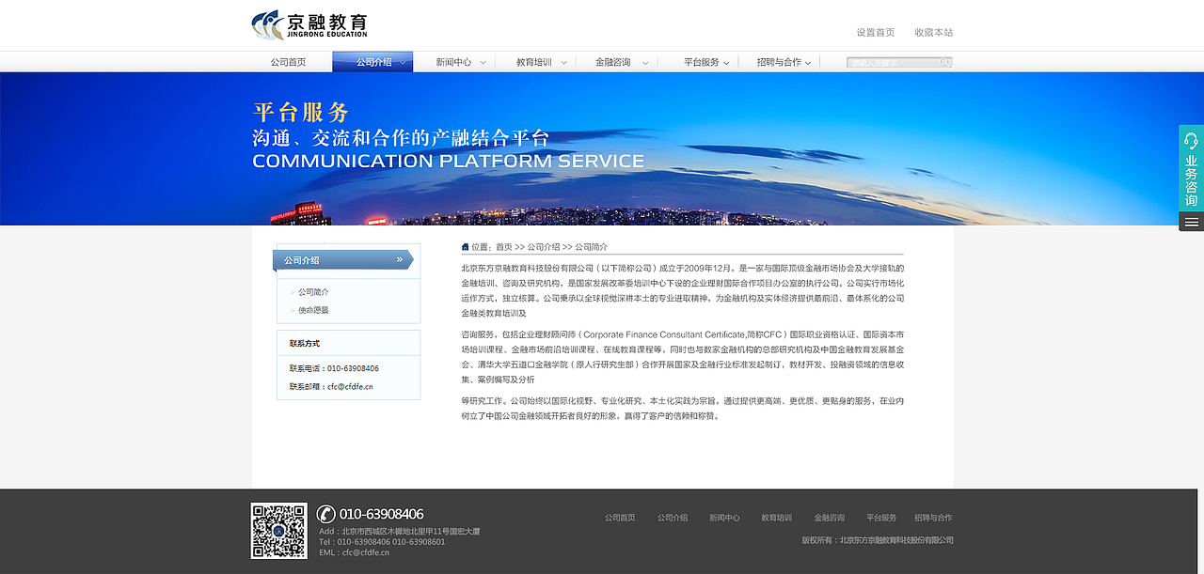Open the hamburger menu under 业务咨询 widget

tap(1191, 222)
